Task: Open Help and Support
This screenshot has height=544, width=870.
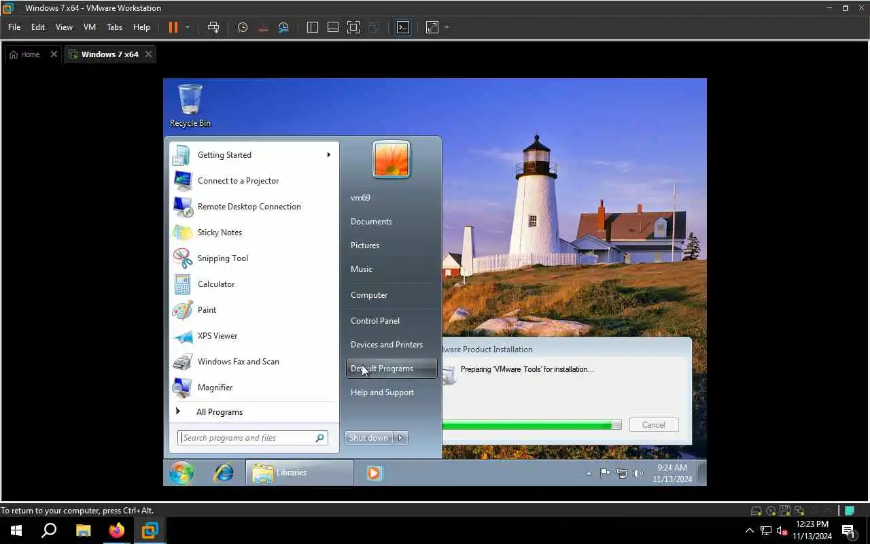Action: click(391, 392)
